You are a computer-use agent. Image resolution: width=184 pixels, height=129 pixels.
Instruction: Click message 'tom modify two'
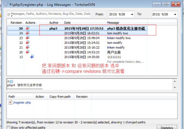(118, 33)
